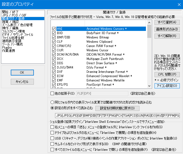Click the extension list scroll up arrow

tap(149, 23)
